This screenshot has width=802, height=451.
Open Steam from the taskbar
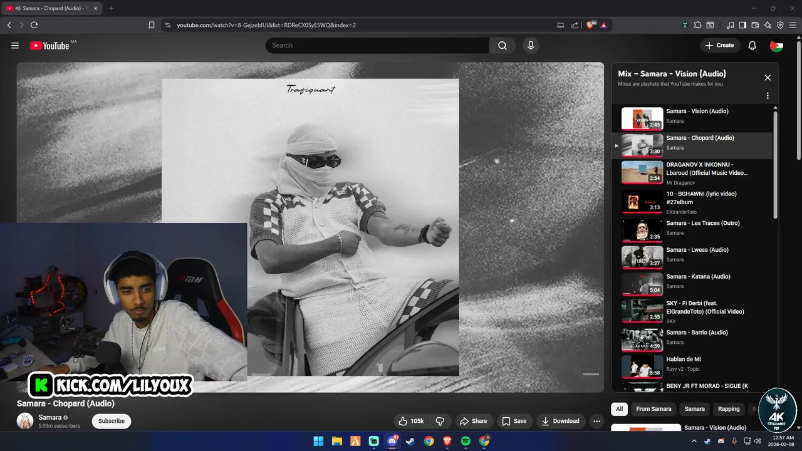pos(410,441)
